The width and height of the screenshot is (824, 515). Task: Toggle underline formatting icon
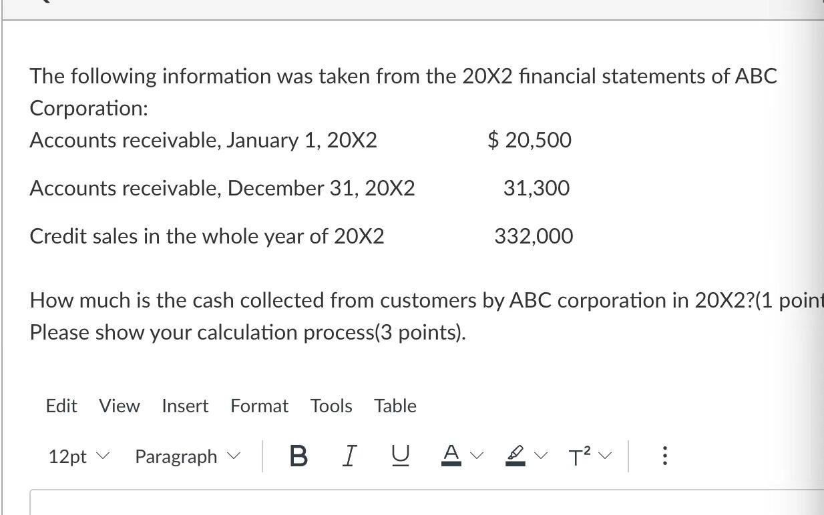399,456
